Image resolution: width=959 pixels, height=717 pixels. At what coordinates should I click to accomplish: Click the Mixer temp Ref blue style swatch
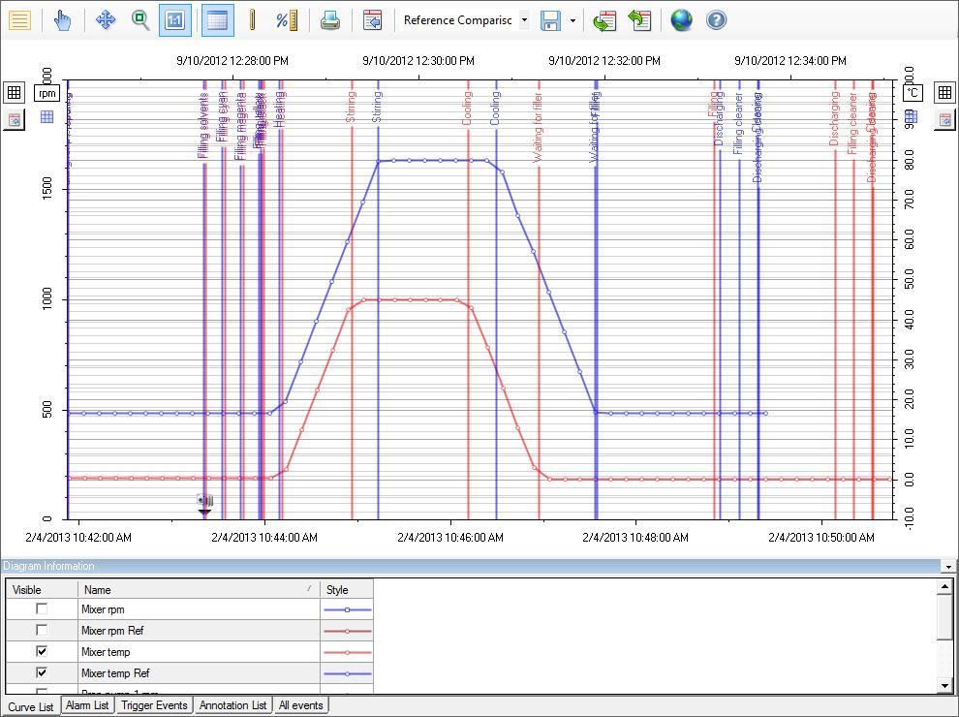coord(347,673)
